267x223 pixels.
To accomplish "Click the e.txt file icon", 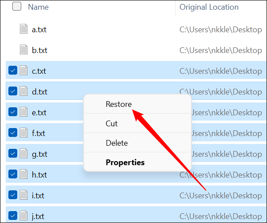I will point(24,112).
